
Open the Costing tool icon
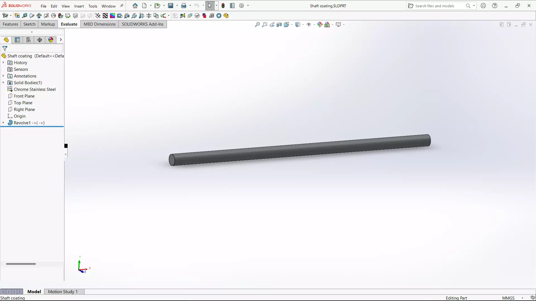tap(212, 16)
